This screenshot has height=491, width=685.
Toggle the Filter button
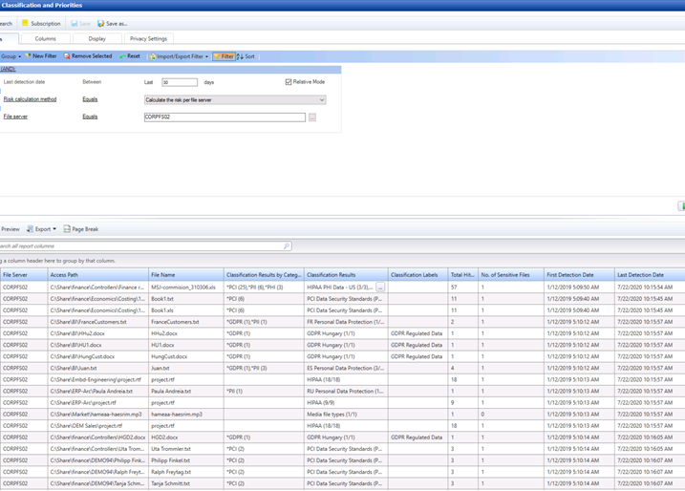223,56
